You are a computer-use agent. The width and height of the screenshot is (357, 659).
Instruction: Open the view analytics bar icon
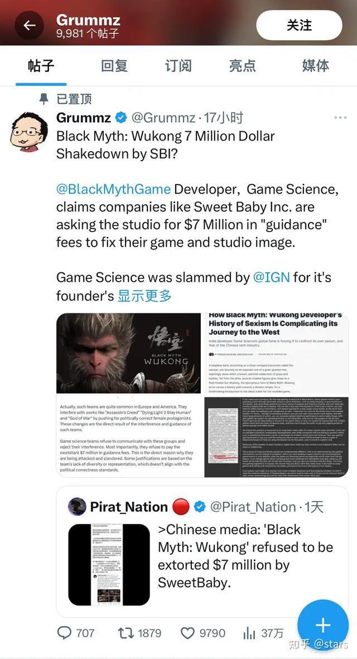pyautogui.click(x=249, y=633)
